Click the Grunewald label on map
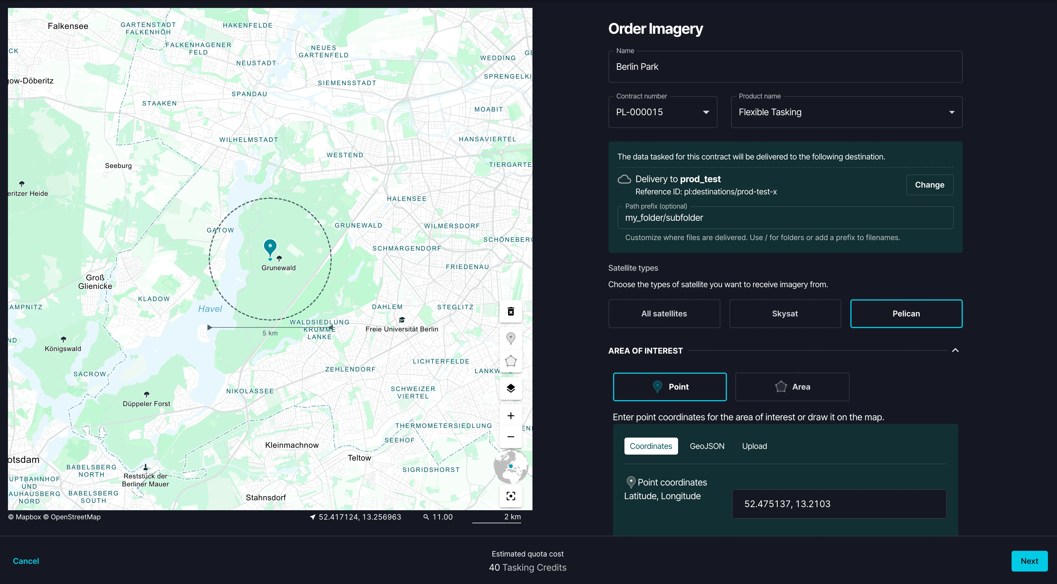 click(x=278, y=268)
